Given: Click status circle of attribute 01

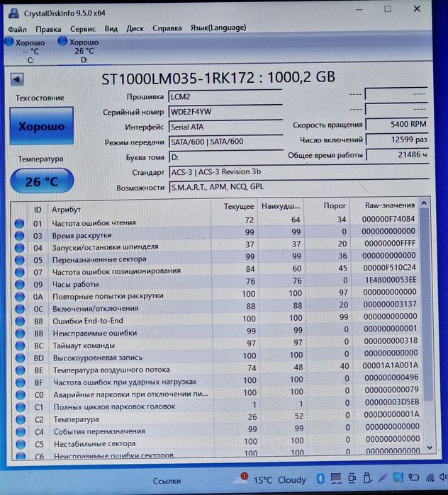Looking at the screenshot, I should (x=19, y=224).
